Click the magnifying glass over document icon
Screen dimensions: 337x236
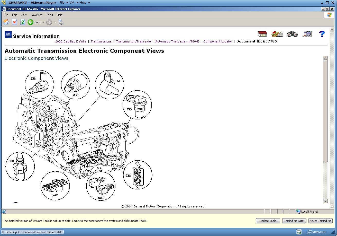click(307, 34)
